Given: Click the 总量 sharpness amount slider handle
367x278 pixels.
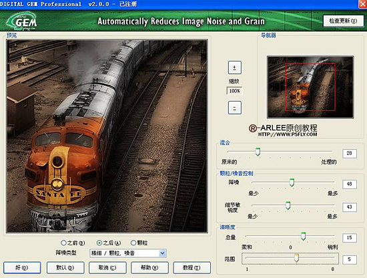Looking at the screenshot, I should click(303, 237).
